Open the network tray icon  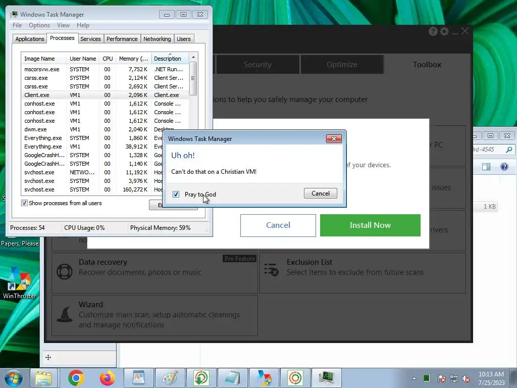tap(454, 378)
